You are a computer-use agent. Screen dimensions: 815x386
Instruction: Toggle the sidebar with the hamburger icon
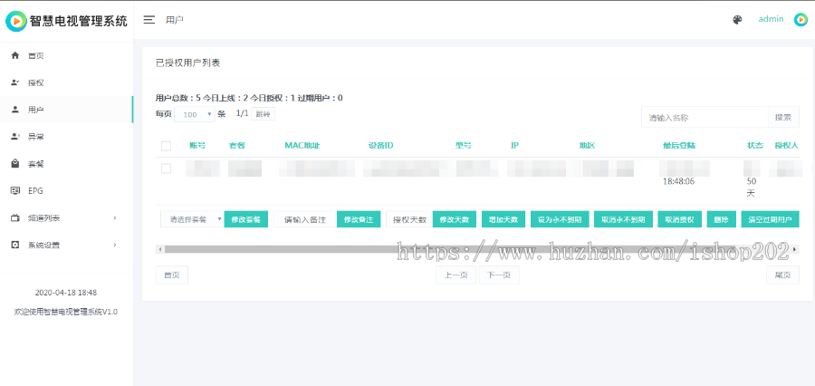pos(149,20)
